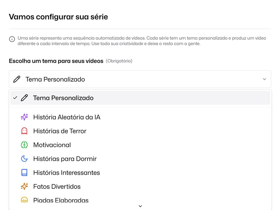Image resolution: width=280 pixels, height=210 pixels.
Task: Click the green brain icon for Motivacional
Action: pos(24,145)
